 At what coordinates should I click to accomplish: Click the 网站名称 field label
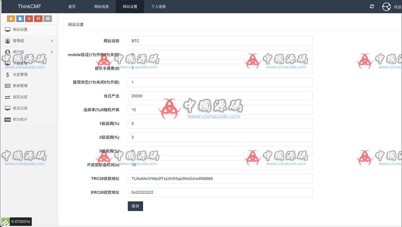pyautogui.click(x=111, y=41)
